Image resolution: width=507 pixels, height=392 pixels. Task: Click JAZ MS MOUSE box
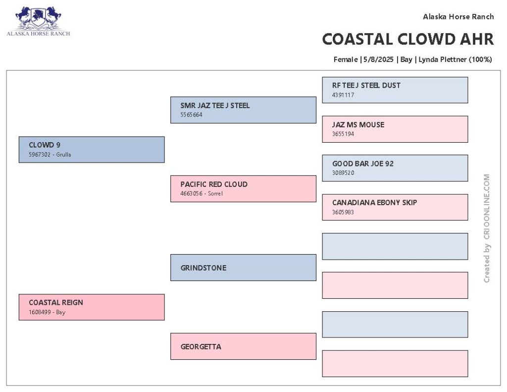(x=395, y=129)
